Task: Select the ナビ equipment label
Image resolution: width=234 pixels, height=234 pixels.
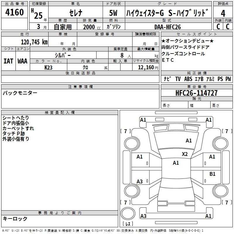Action: [x=167, y=79]
